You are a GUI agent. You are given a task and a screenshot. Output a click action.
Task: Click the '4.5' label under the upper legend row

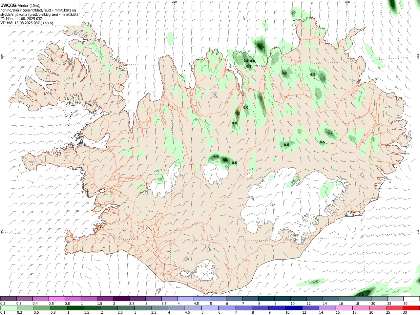196,304
